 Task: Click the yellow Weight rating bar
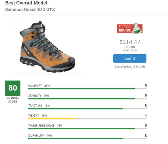click(x=52, y=119)
